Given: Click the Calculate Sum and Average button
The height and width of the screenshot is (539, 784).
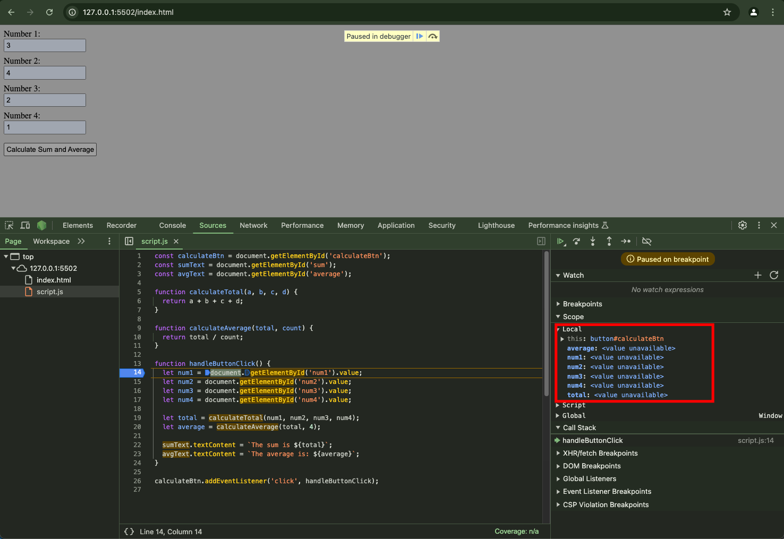Looking at the screenshot, I should 50,149.
